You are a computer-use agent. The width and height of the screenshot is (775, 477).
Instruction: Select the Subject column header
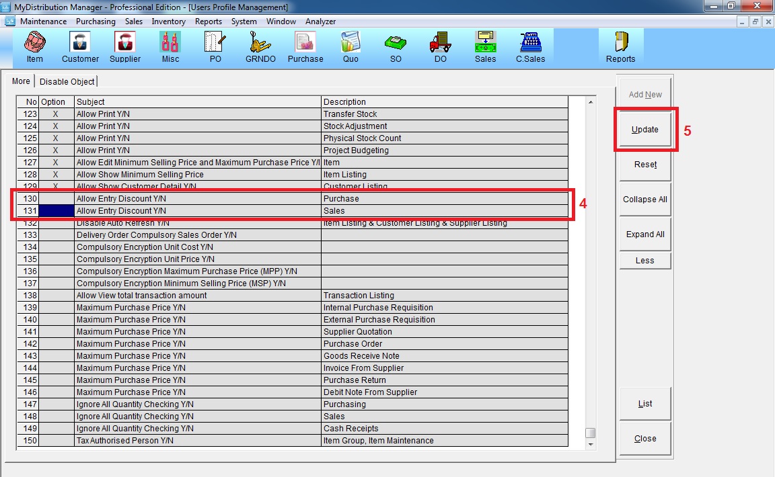[x=198, y=102]
